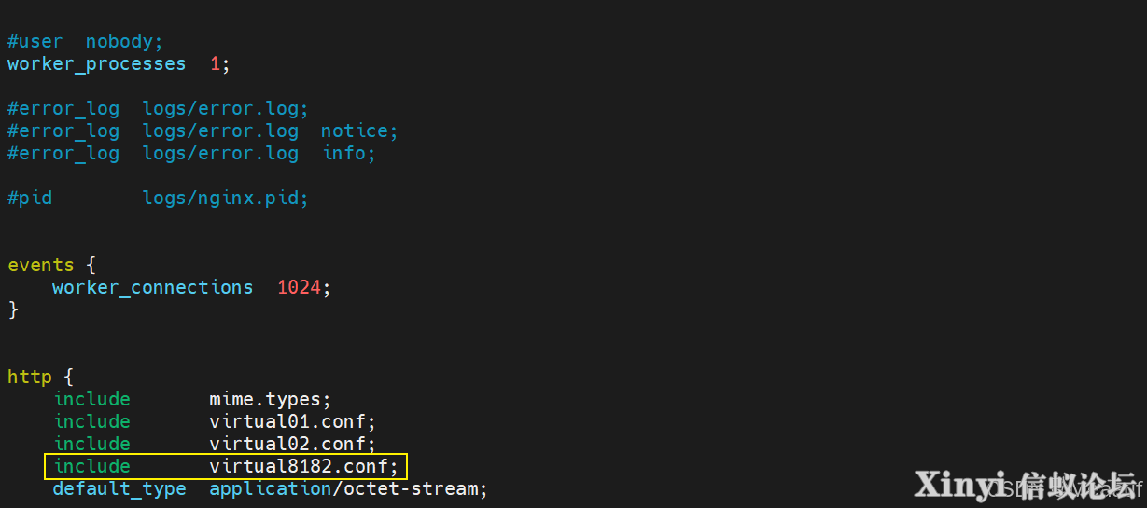Click the worker_connections directive
This screenshot has height=508, width=1147.
[153, 288]
